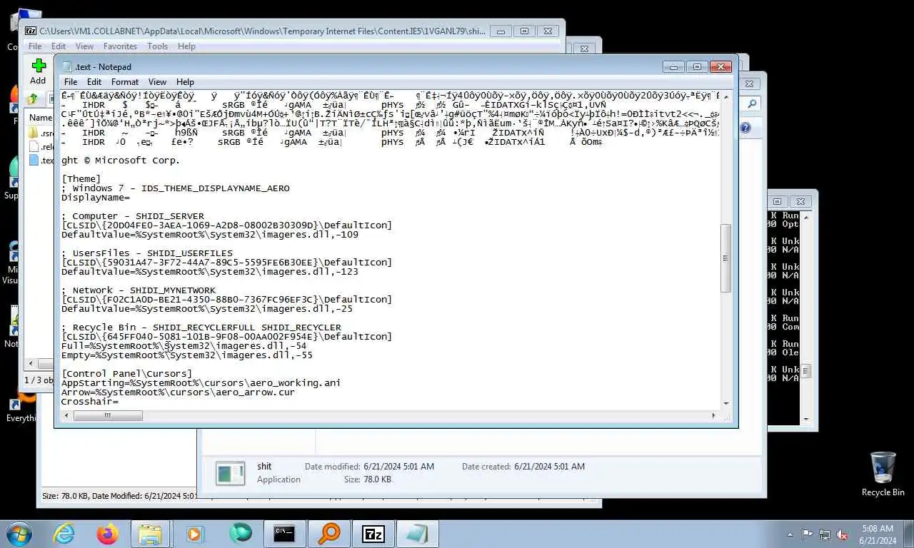Open Windows Explorer taskbar icon

[150, 534]
